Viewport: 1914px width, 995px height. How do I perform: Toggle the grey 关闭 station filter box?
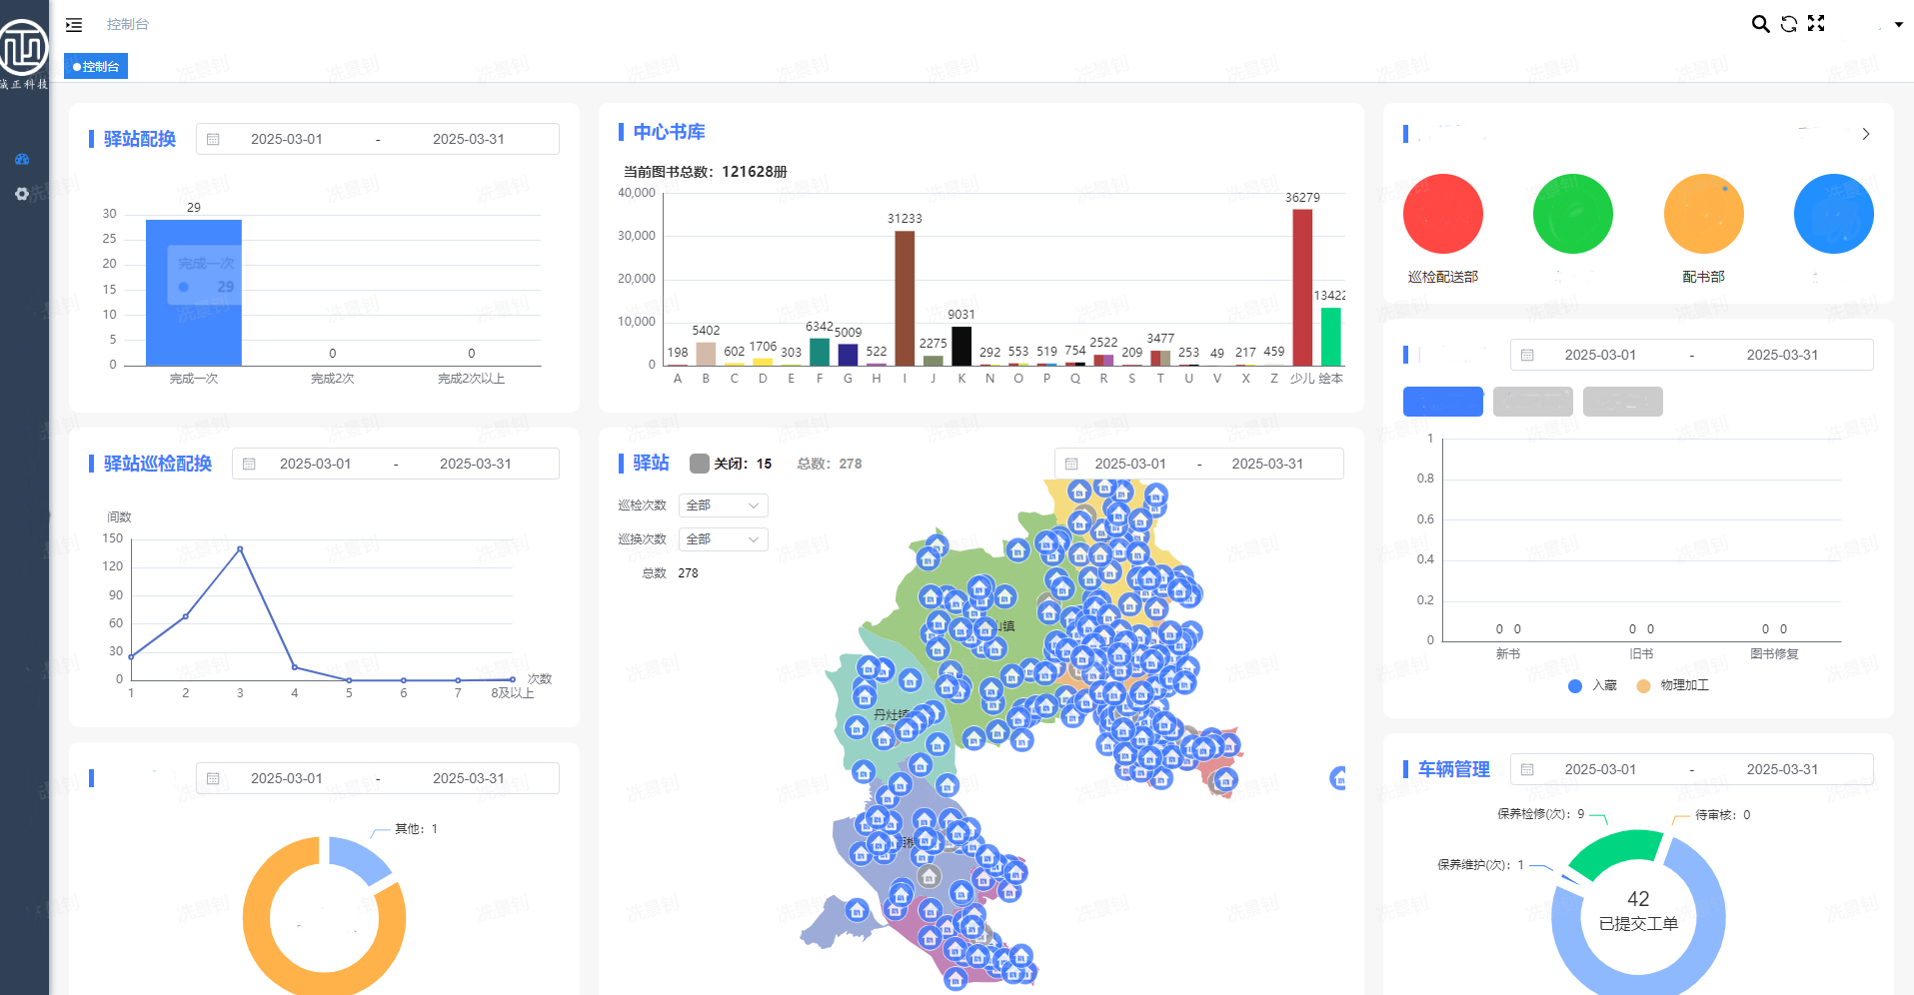[700, 464]
